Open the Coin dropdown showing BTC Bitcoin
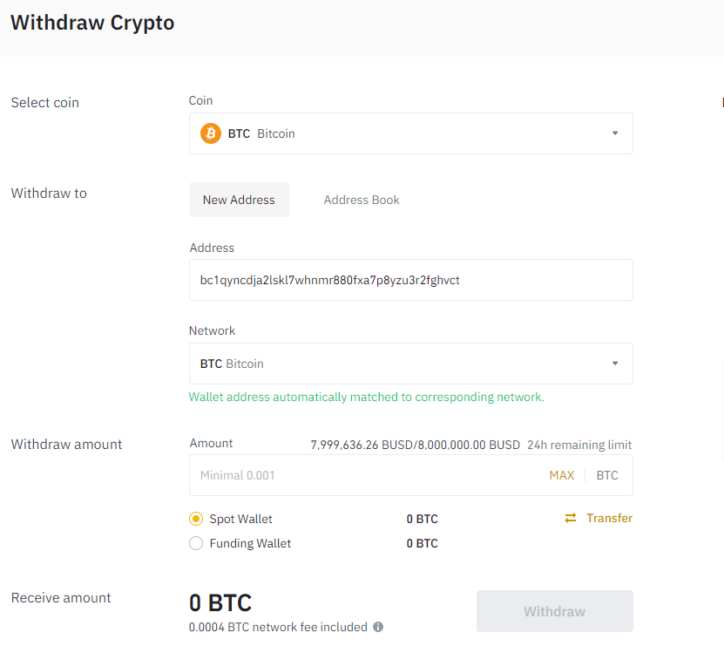Screen dimensions: 724x653 (x=411, y=133)
